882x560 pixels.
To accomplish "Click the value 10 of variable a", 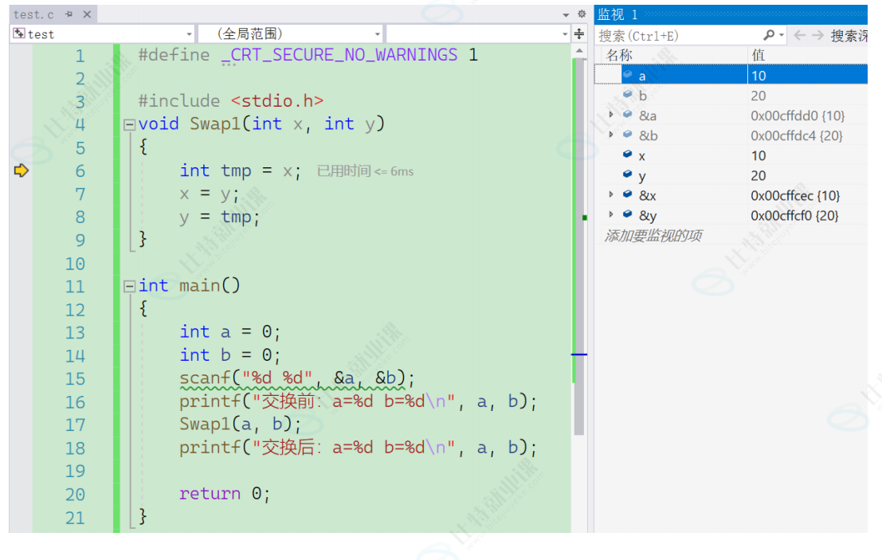I will pos(759,76).
